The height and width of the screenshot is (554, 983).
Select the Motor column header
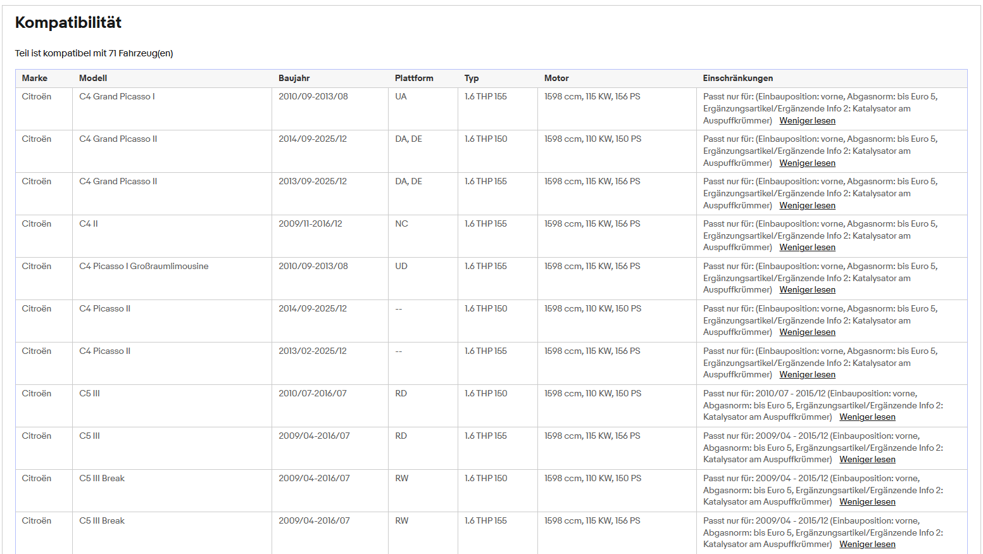pos(556,79)
